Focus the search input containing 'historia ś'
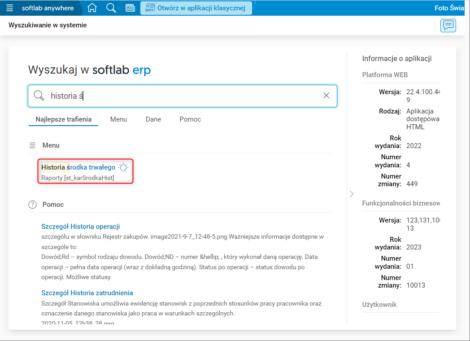This screenshot has width=470, height=341. coord(183,96)
